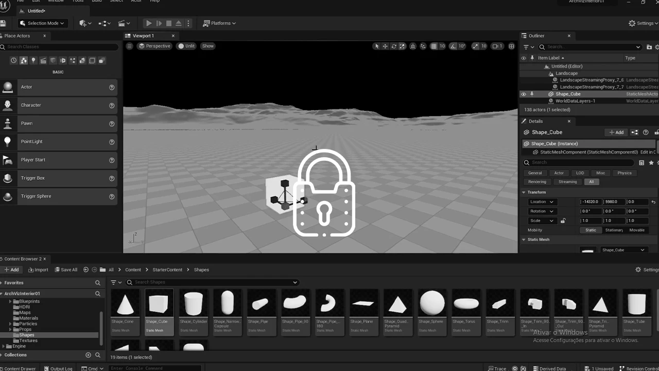
Task: Select the All Classes category in Place Actors
Action: point(102,61)
